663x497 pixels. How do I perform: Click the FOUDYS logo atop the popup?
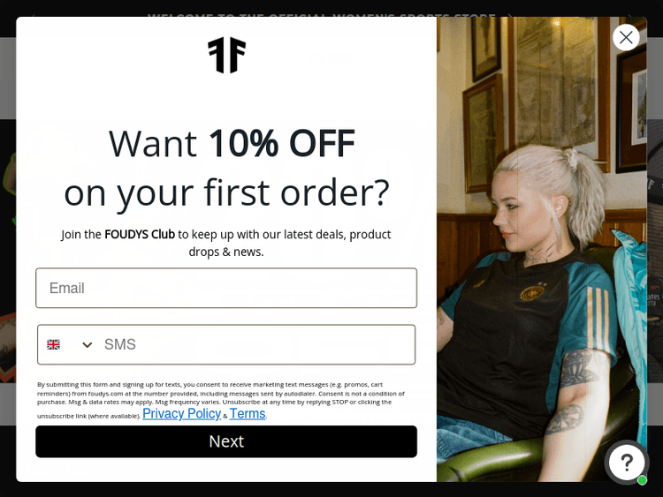pyautogui.click(x=226, y=55)
